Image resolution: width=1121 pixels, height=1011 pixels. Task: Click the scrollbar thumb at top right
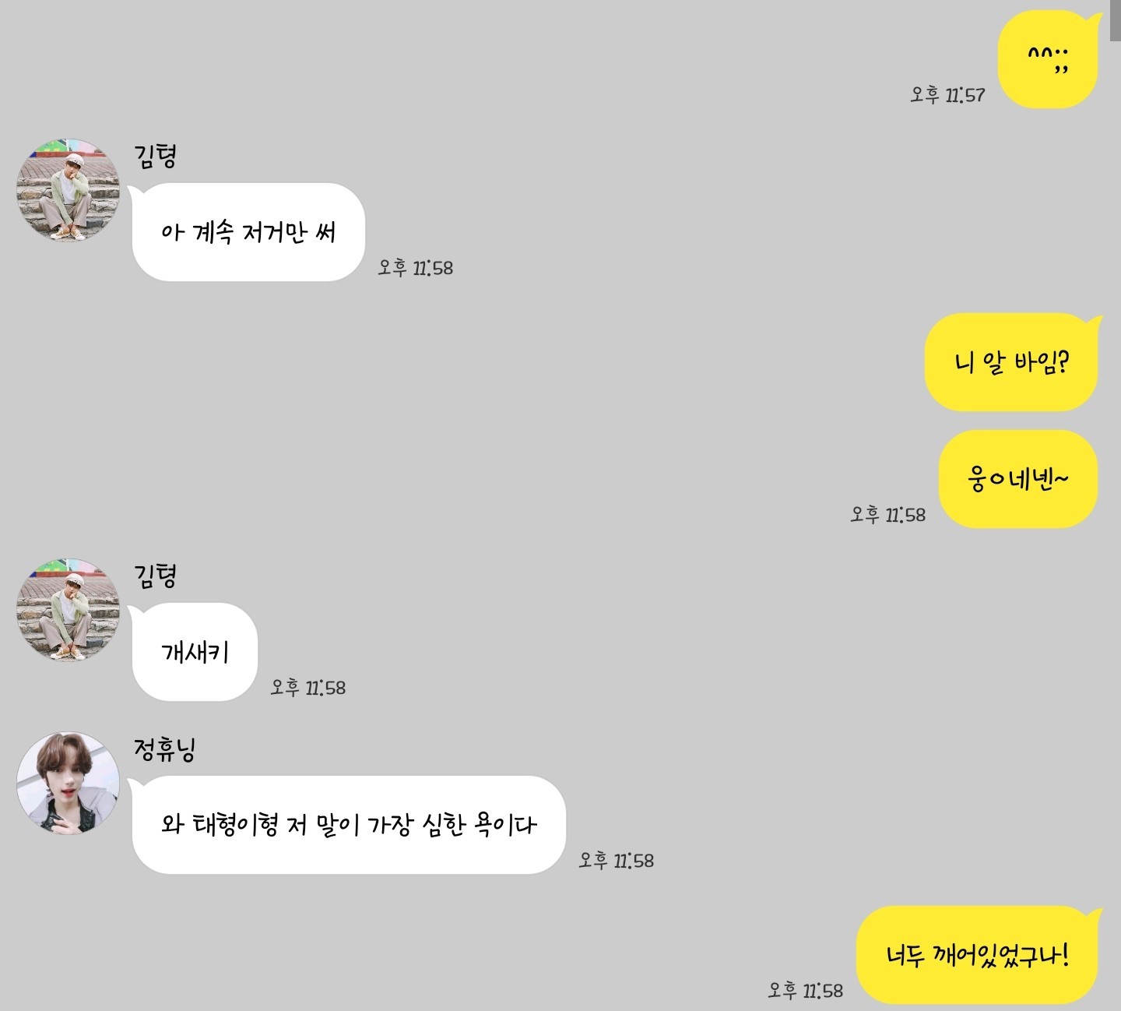click(x=1116, y=19)
